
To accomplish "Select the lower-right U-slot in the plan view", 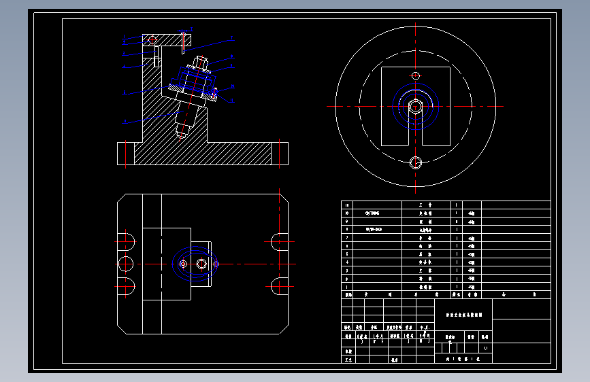I will click(280, 286).
